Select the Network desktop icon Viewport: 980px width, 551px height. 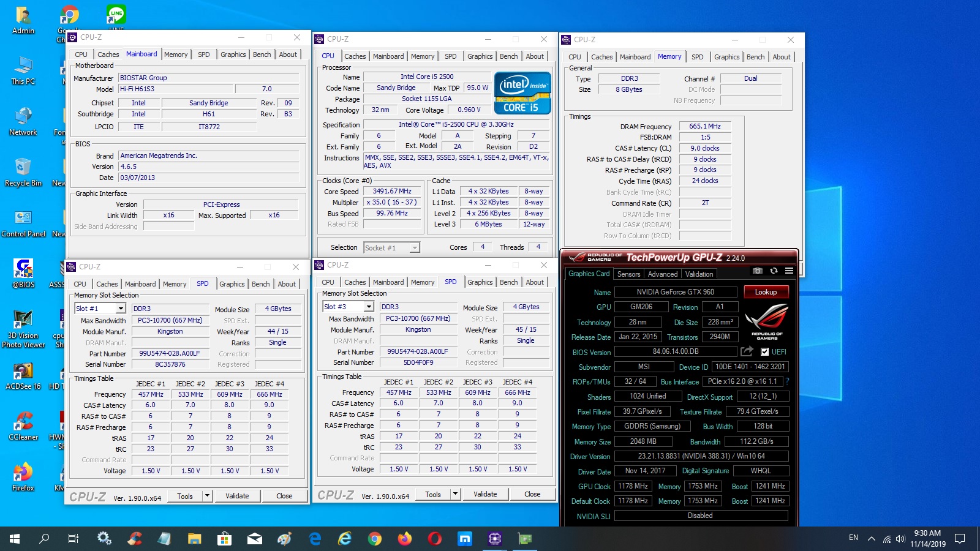(23, 122)
